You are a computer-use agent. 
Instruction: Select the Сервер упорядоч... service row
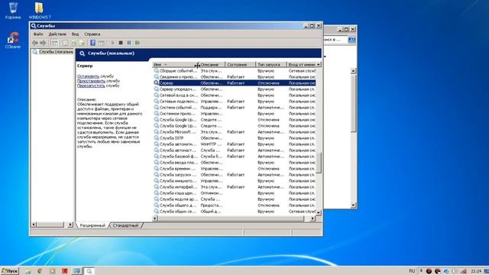[235, 89]
